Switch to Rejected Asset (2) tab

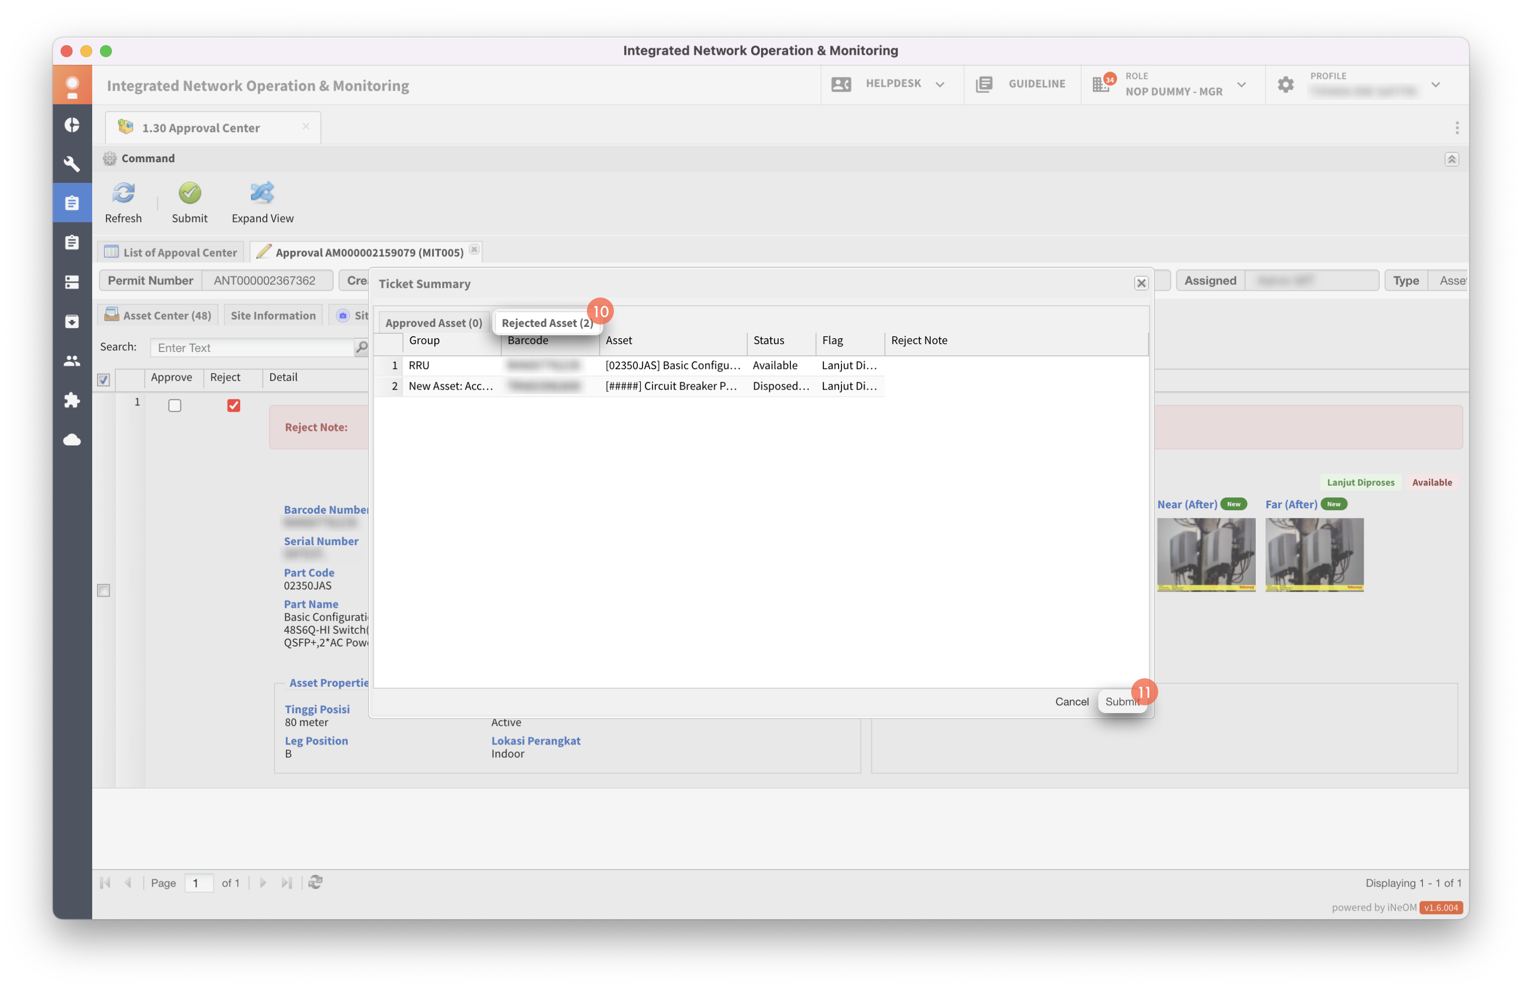[547, 323]
